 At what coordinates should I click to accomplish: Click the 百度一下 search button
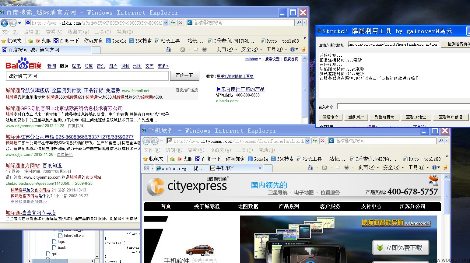pyautogui.click(x=184, y=76)
